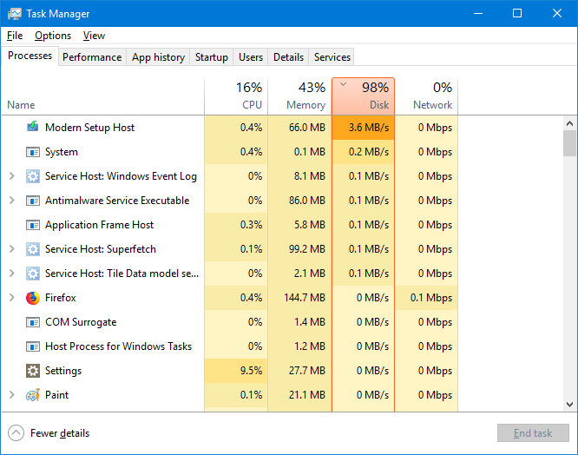Click the Service Host: Superfetch gear icon

pyautogui.click(x=33, y=249)
